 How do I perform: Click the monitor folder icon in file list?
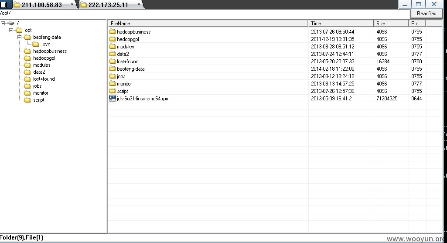[113, 84]
